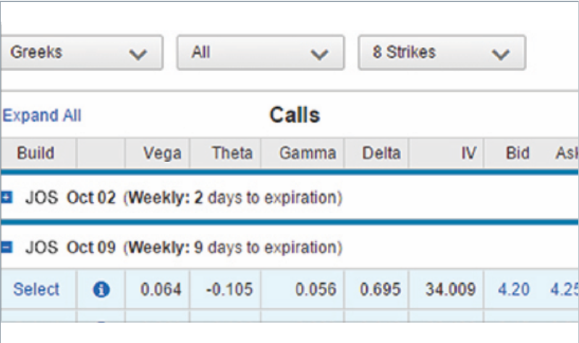Viewport: 579px width, 343px height.
Task: Open the 8 Strikes dropdown
Action: click(x=441, y=52)
